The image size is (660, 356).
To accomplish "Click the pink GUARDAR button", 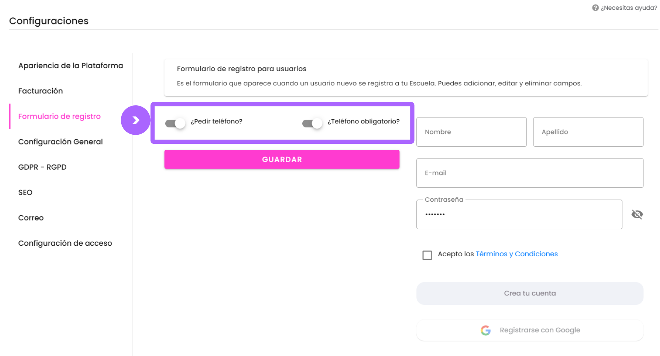I will tap(282, 159).
